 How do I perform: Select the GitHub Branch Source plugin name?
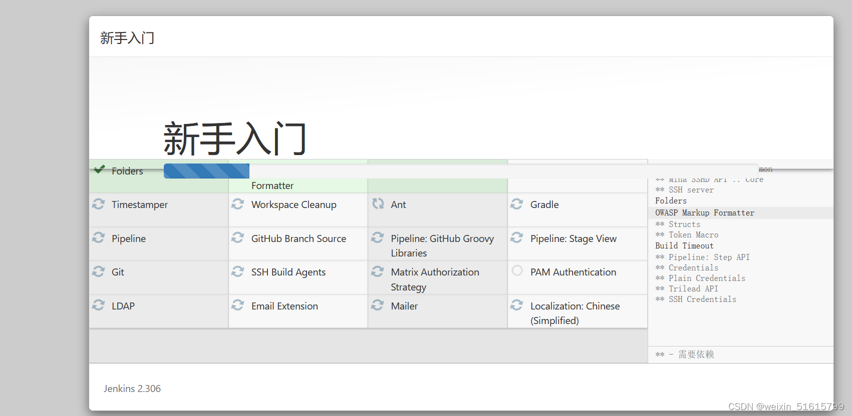pyautogui.click(x=299, y=238)
